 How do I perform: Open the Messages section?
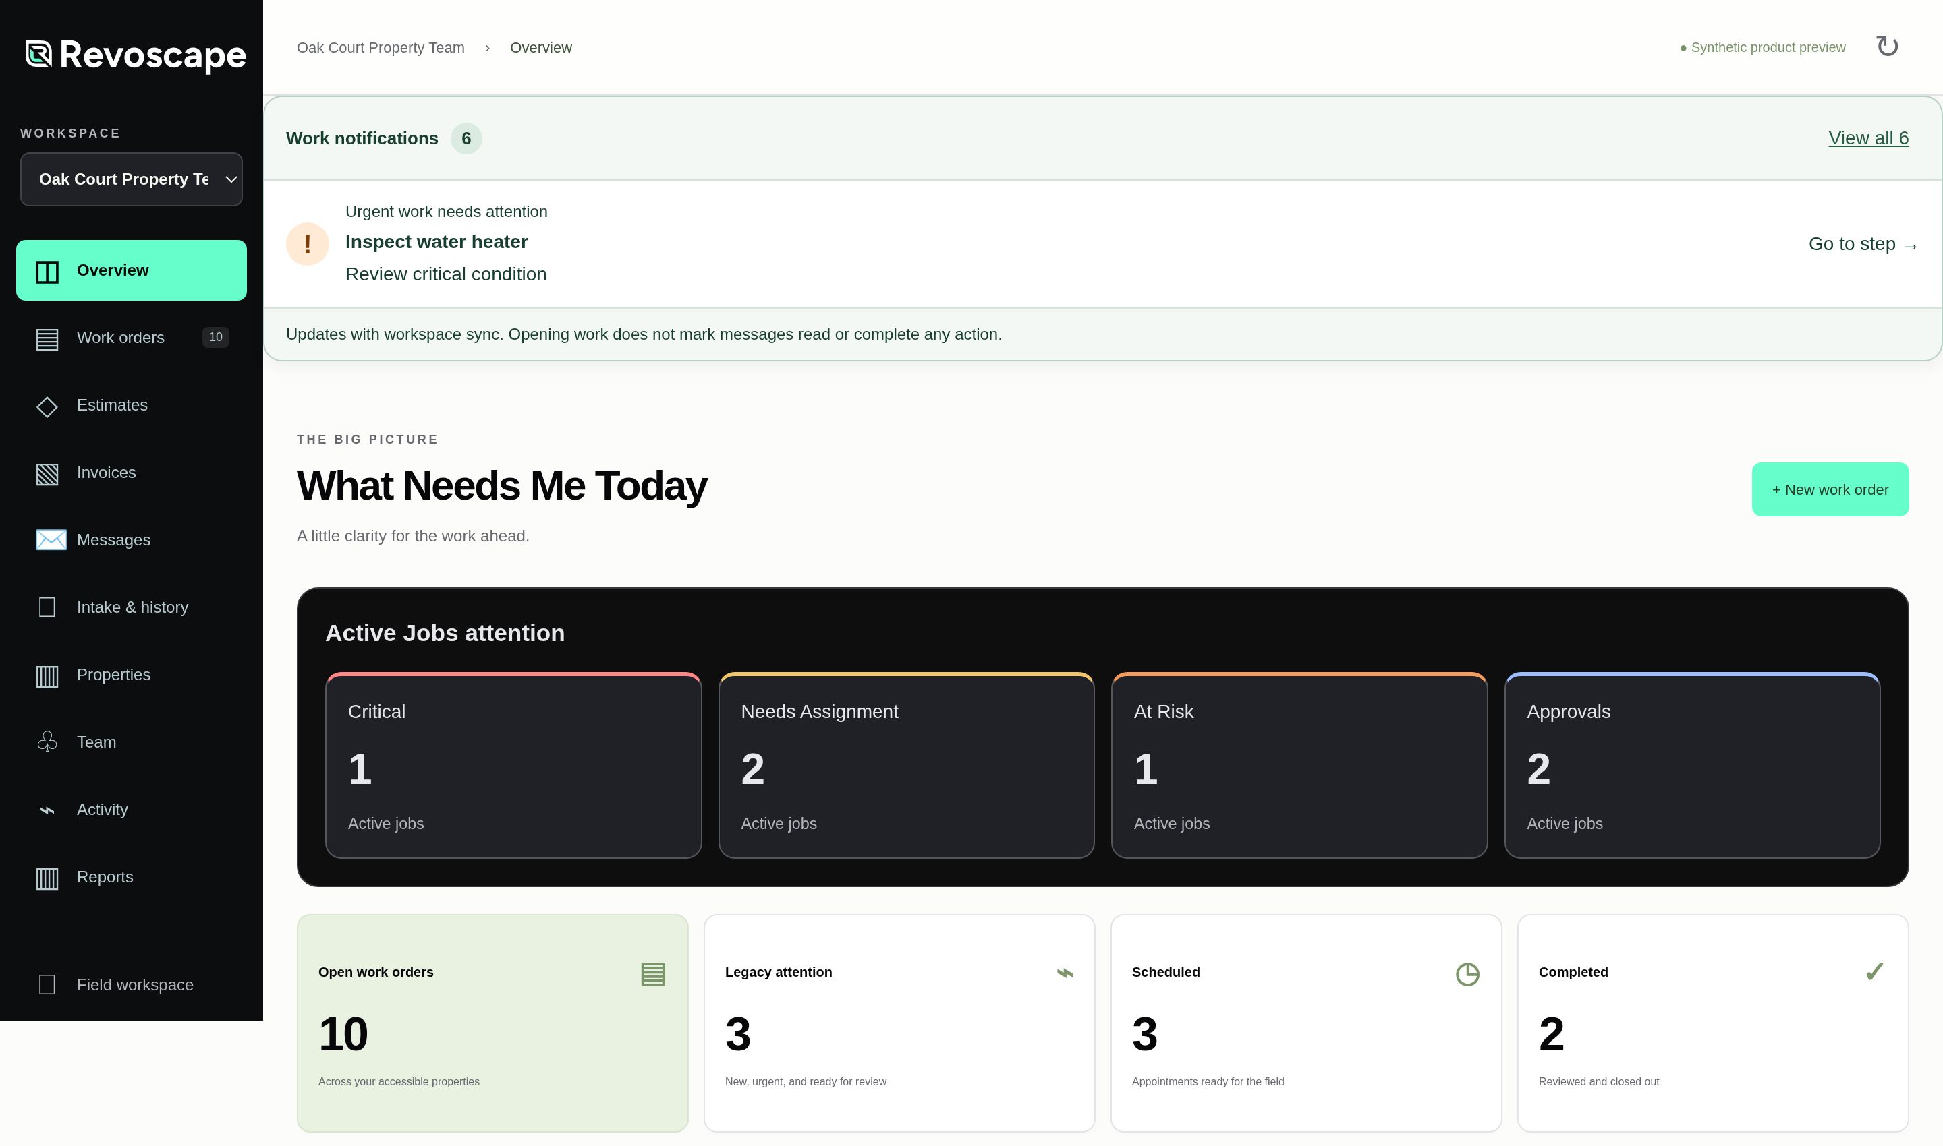[132, 540]
